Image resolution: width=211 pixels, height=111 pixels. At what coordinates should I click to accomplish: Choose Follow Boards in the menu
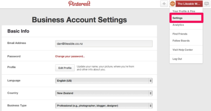coord(181,41)
